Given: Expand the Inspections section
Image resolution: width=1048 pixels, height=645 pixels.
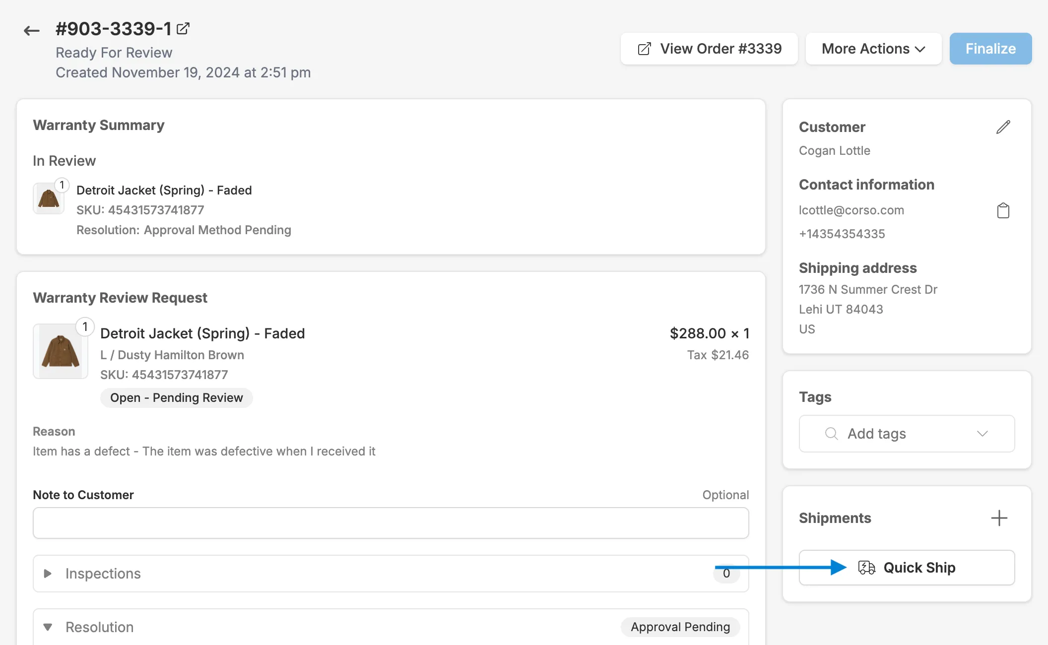Looking at the screenshot, I should pyautogui.click(x=48, y=574).
